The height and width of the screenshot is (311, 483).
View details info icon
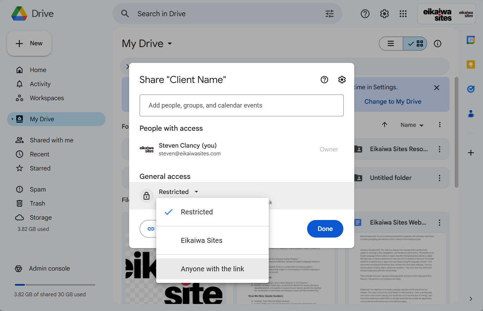click(438, 44)
